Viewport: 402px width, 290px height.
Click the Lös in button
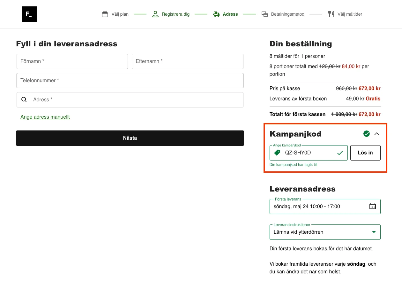pyautogui.click(x=365, y=153)
